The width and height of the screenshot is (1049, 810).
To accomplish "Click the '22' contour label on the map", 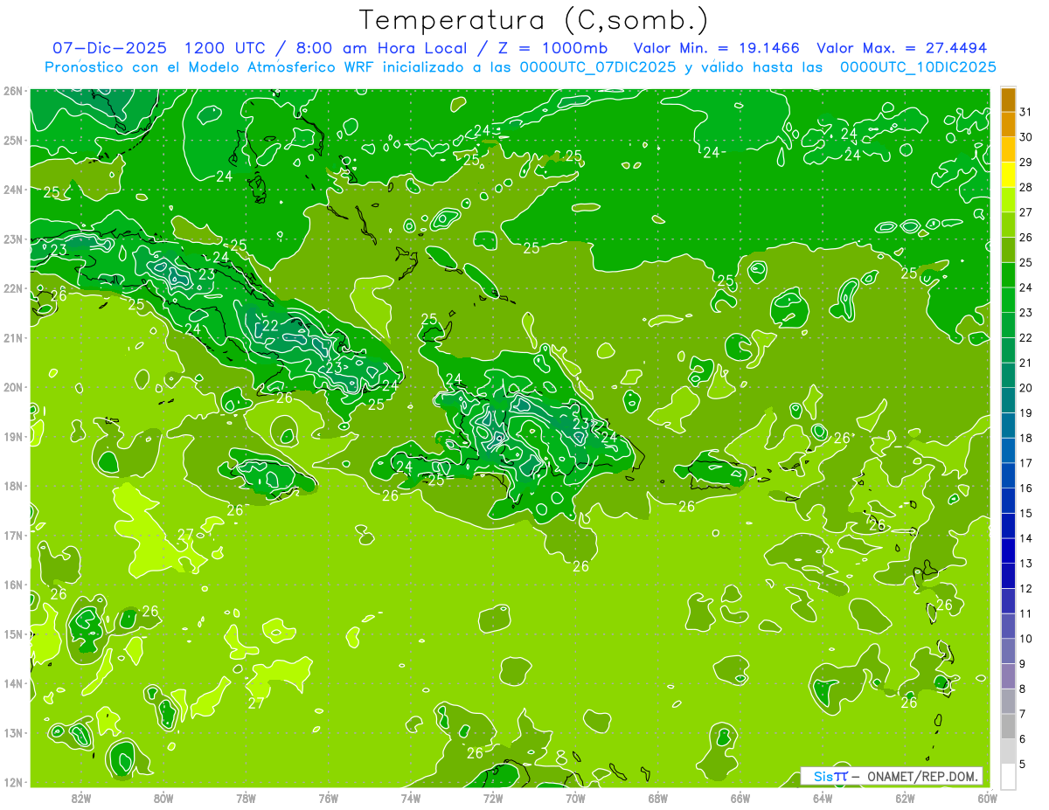I will 270,326.
